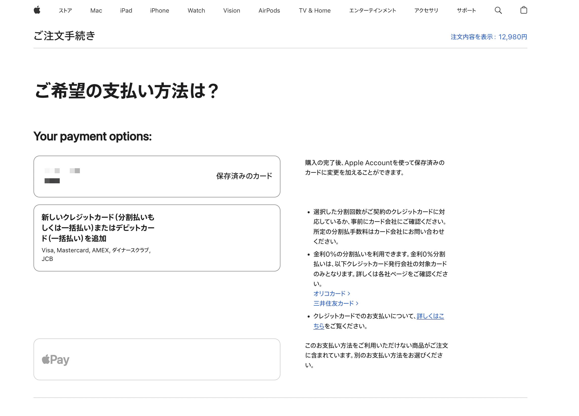Open アクセサリ navigation item
579x416 pixels.
(x=426, y=11)
